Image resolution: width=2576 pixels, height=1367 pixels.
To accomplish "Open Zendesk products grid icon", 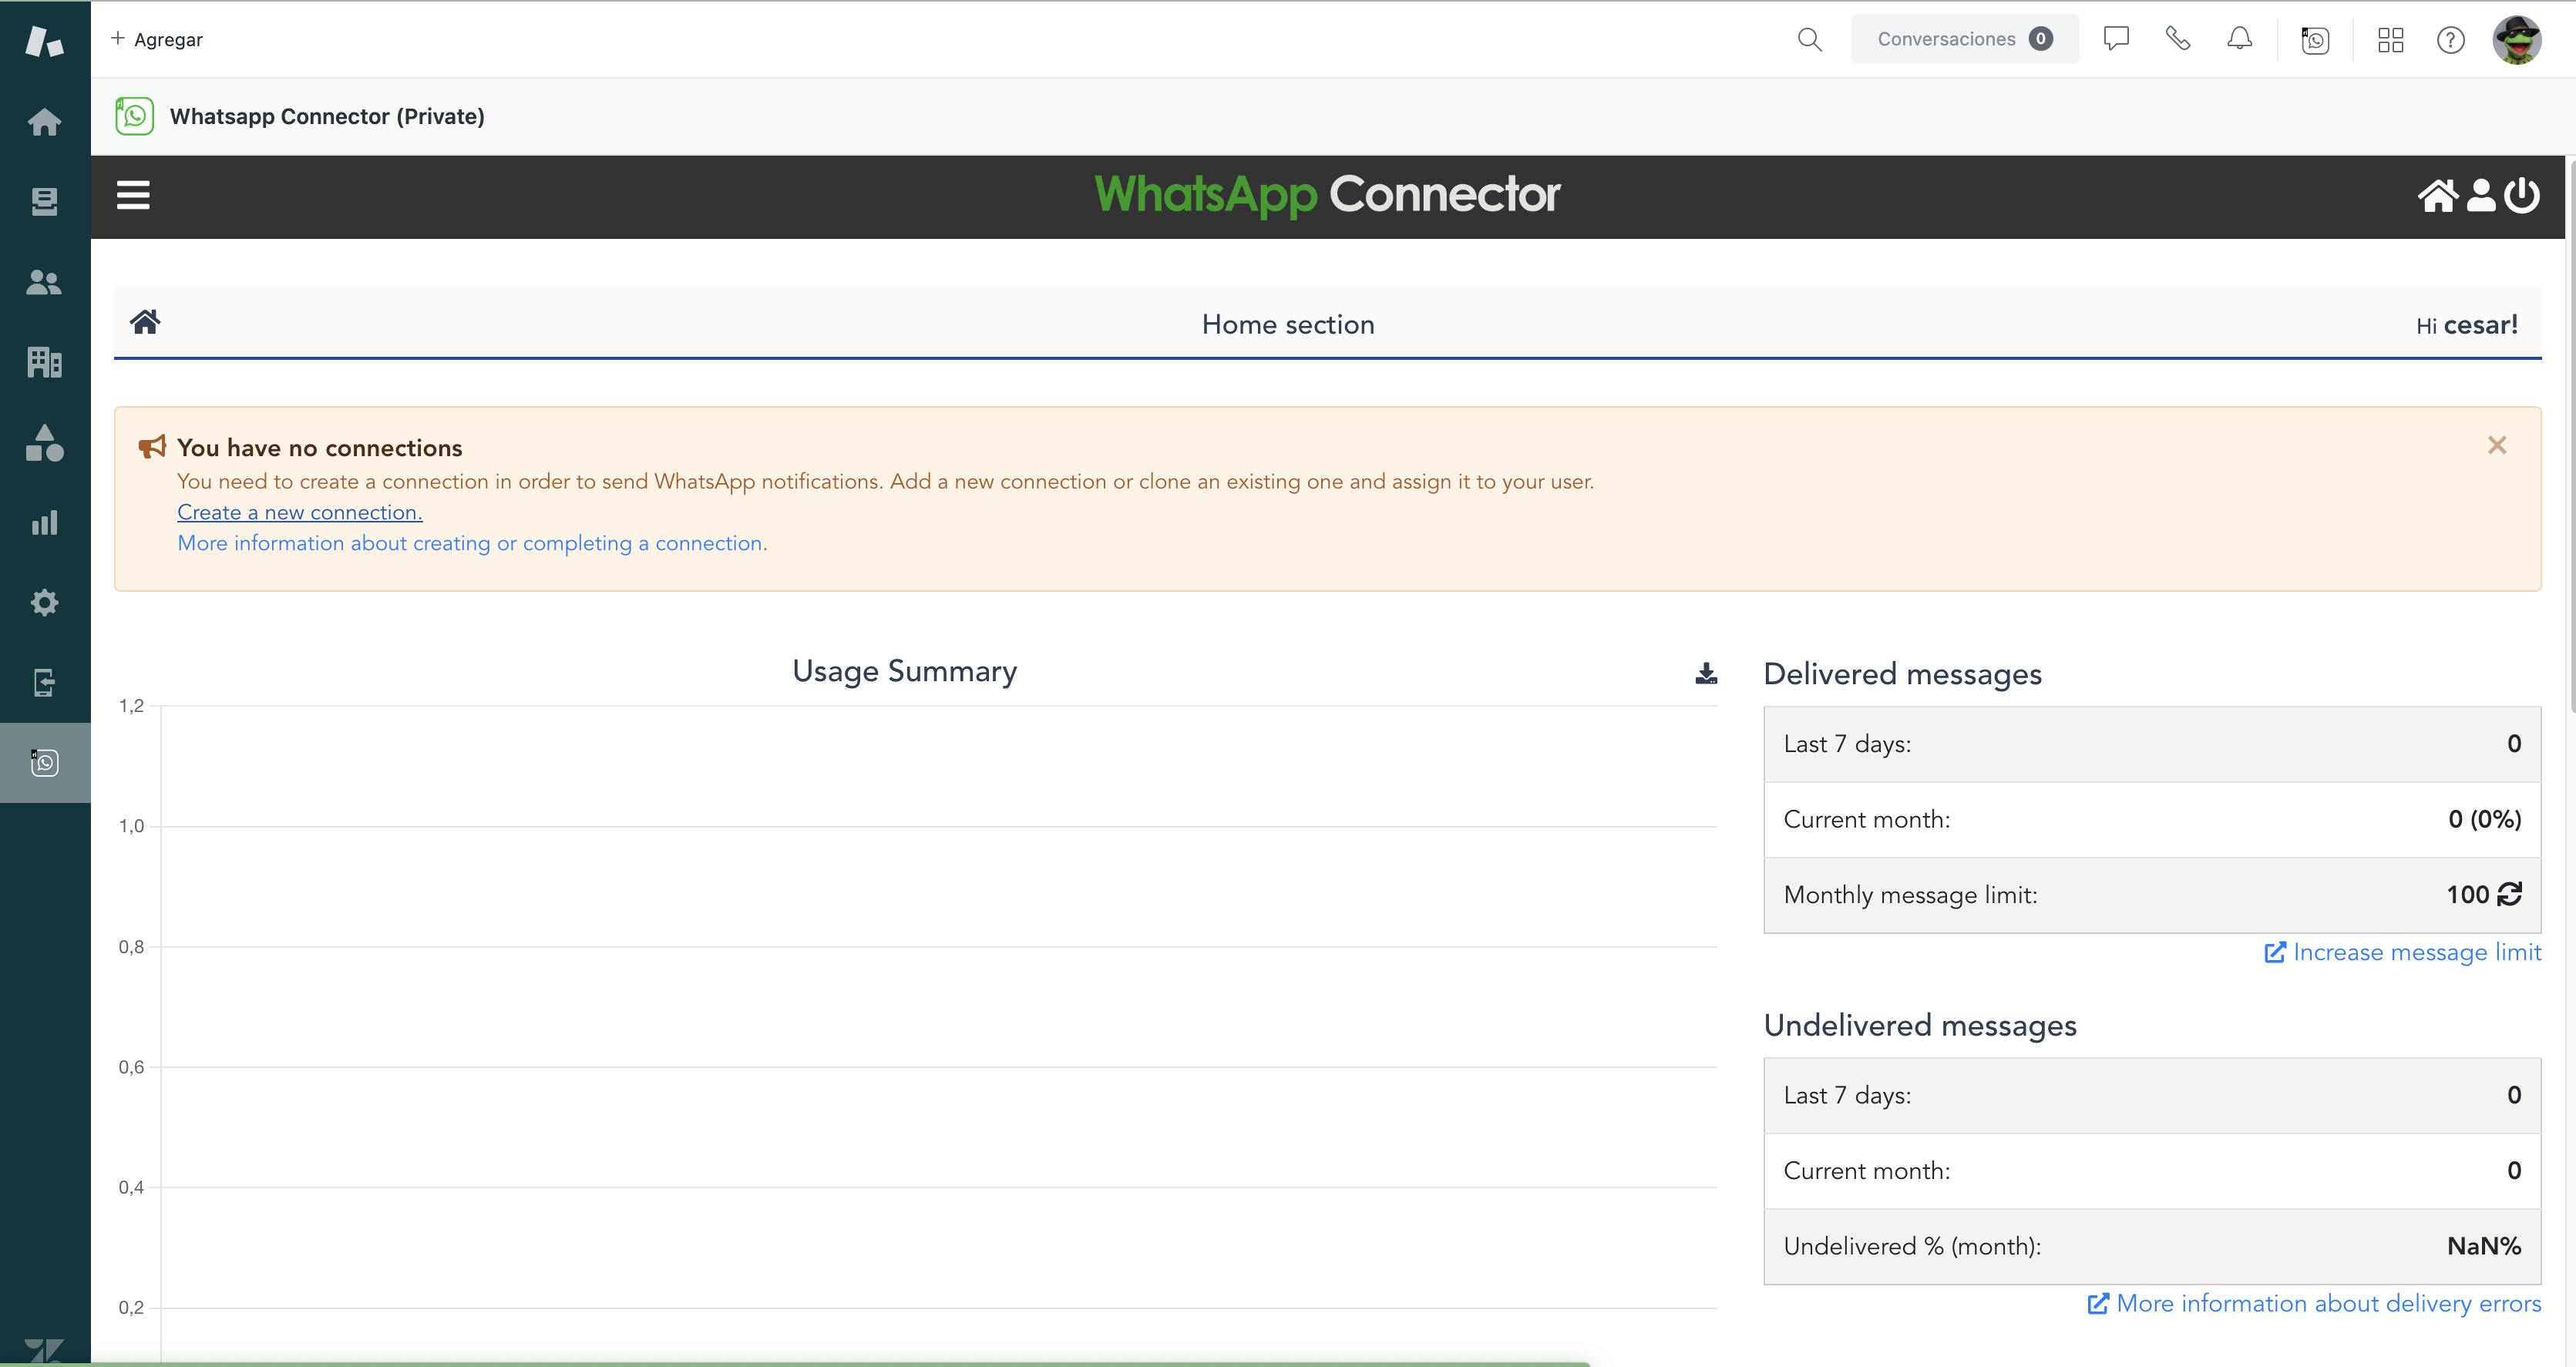I will click(2390, 40).
